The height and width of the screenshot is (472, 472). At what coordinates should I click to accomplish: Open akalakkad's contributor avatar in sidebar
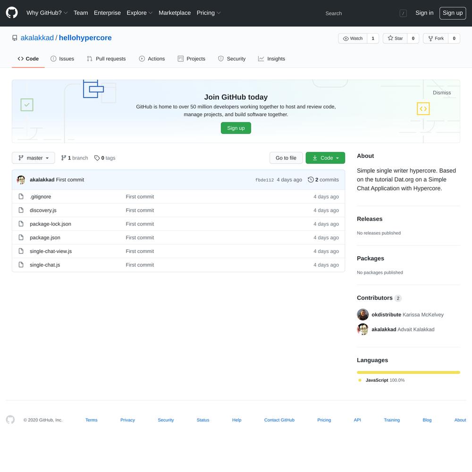pyautogui.click(x=362, y=329)
